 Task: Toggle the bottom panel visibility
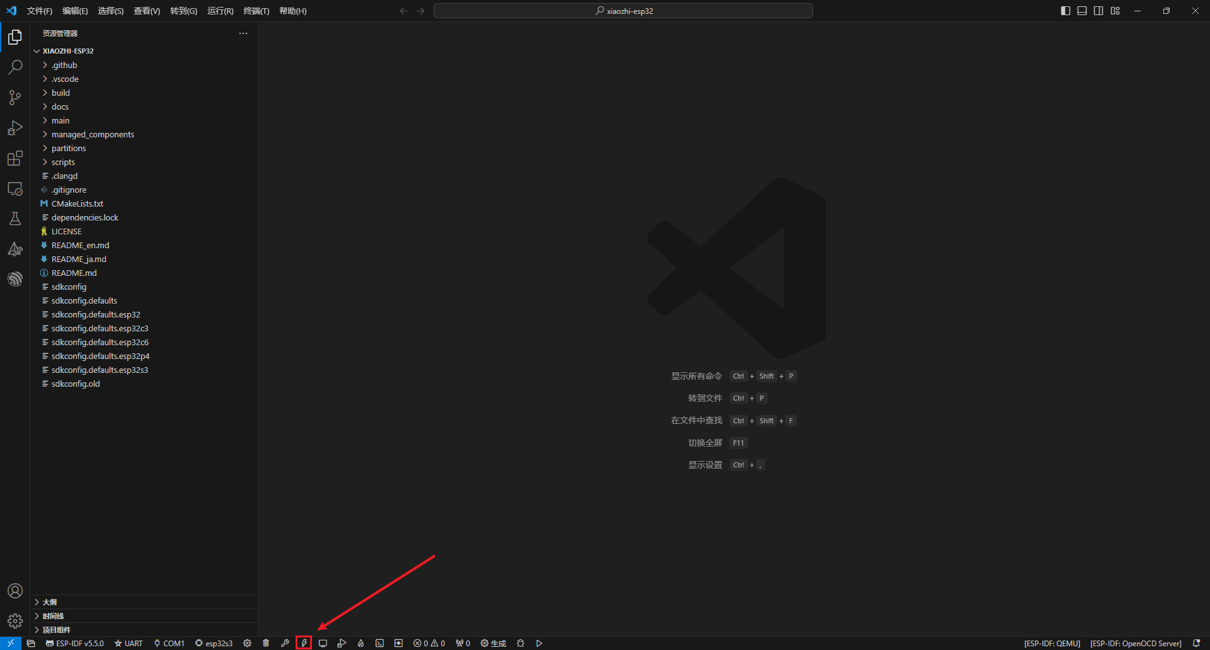[1082, 11]
